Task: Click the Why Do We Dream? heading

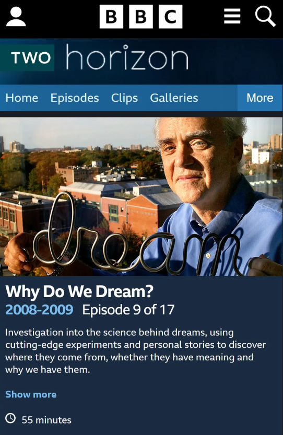Action: coord(79,292)
